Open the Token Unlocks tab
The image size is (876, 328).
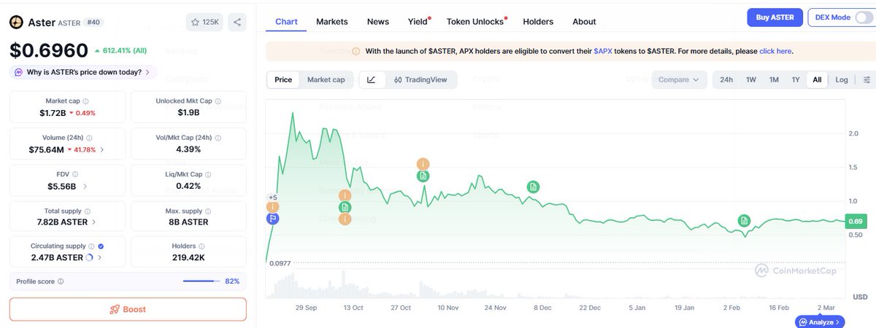pos(476,21)
